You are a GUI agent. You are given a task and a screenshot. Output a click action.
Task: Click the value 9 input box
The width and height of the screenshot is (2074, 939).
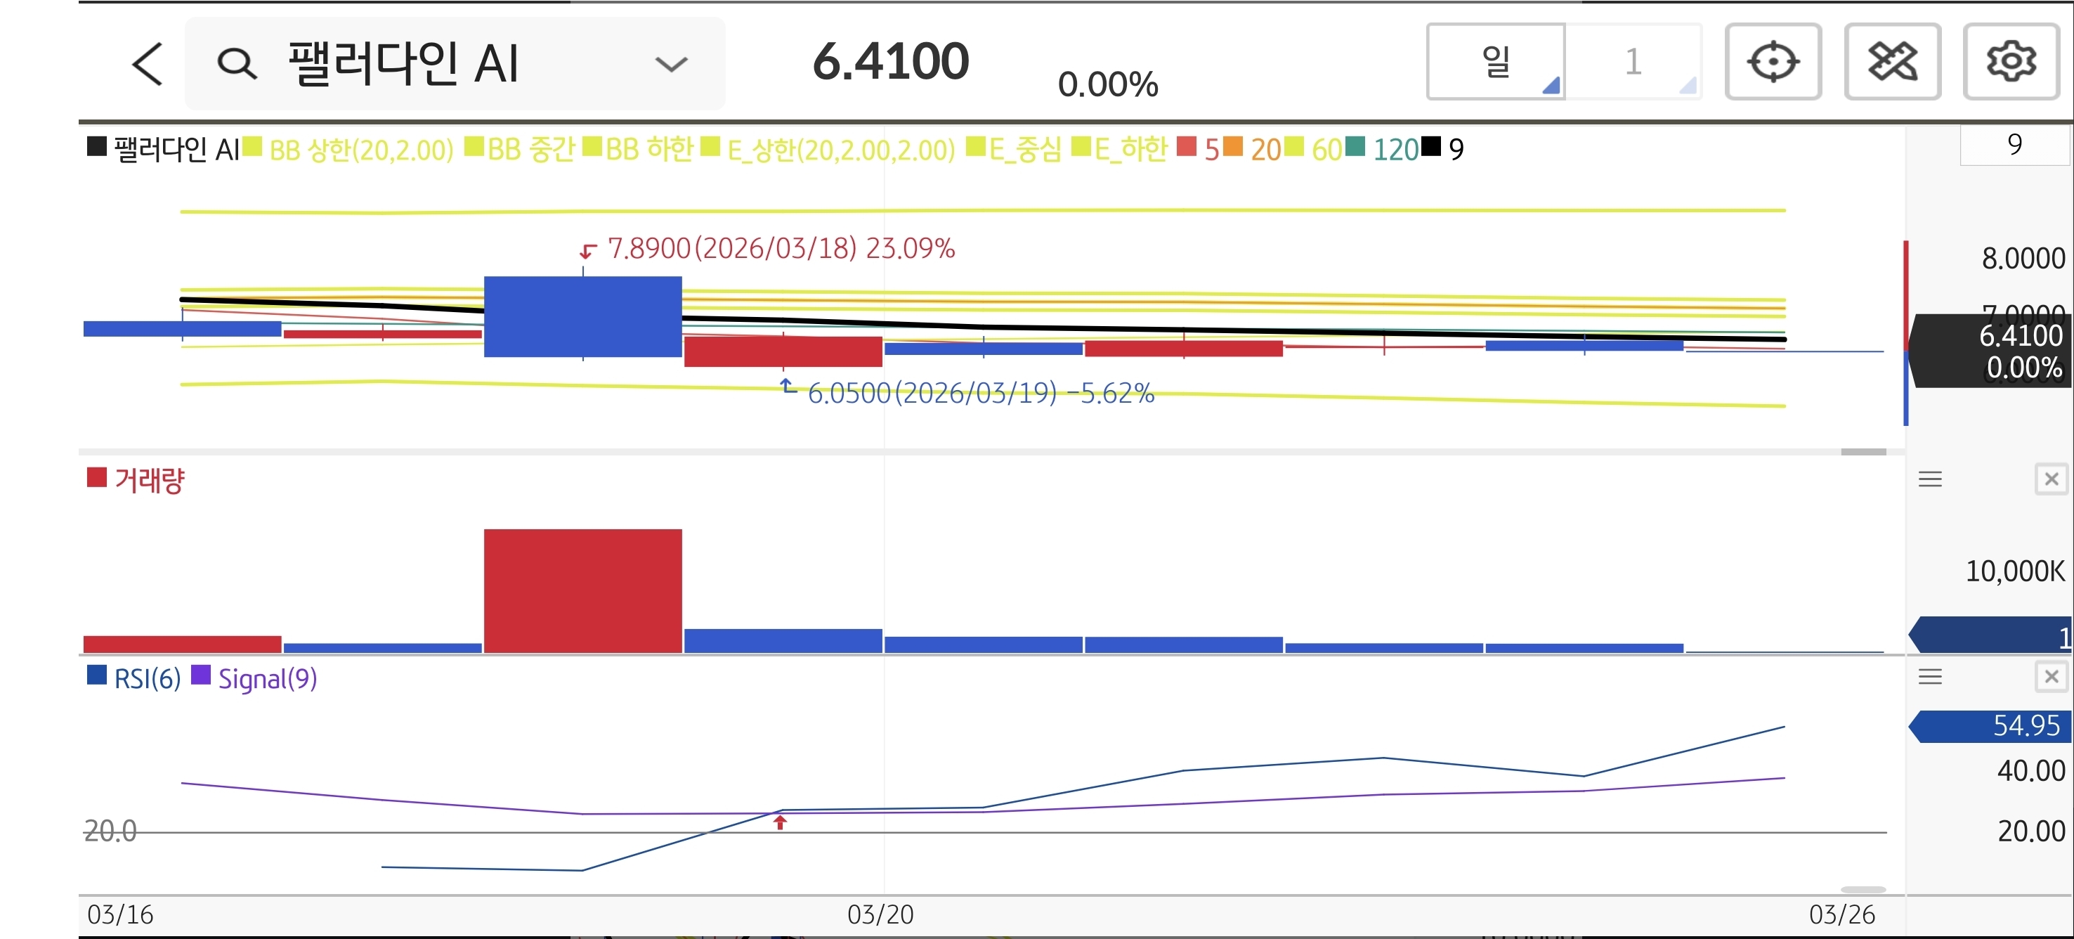(x=2014, y=145)
